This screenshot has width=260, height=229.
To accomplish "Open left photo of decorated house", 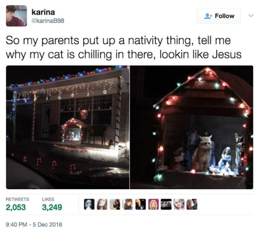I will pyautogui.click(x=68, y=127).
